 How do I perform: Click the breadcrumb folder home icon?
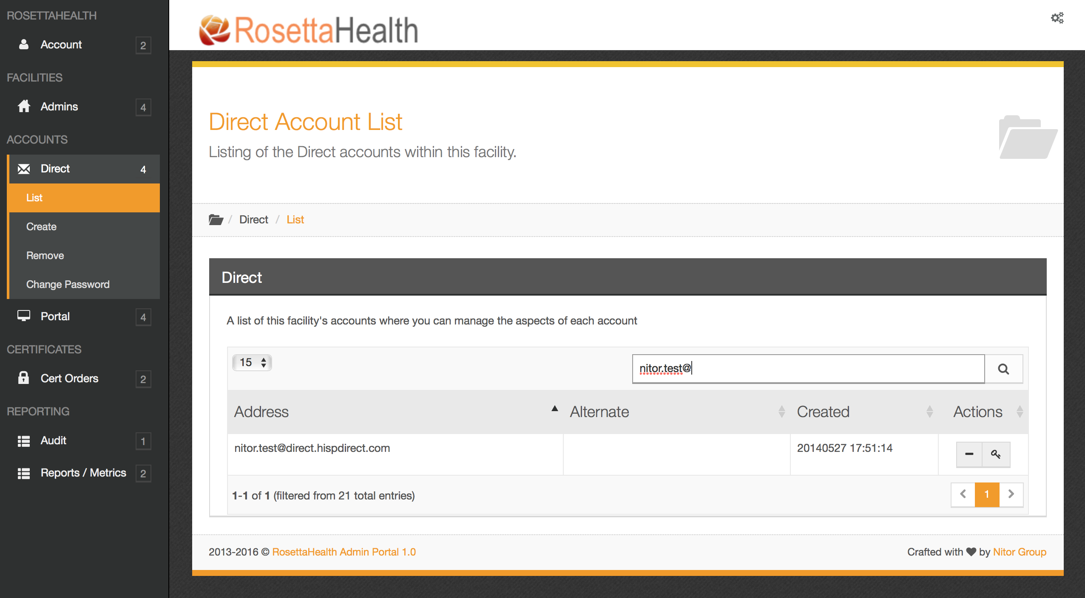tap(216, 220)
